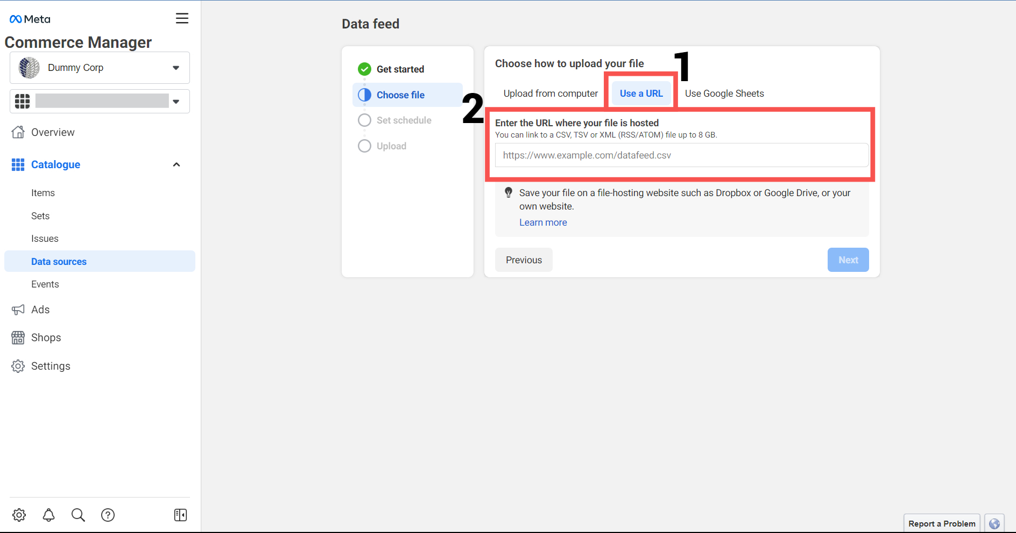This screenshot has width=1016, height=533.
Task: Click the settings gear in bottom bar
Action: click(19, 515)
